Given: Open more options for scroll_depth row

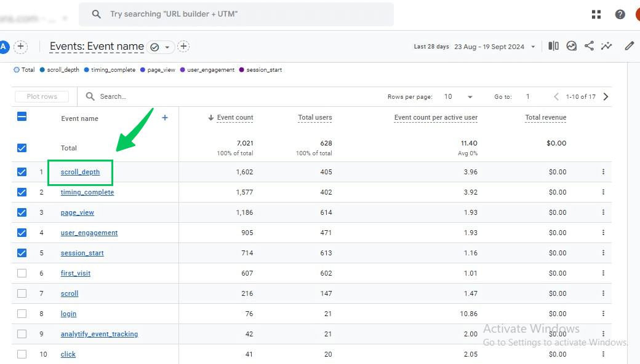Looking at the screenshot, I should [x=603, y=172].
